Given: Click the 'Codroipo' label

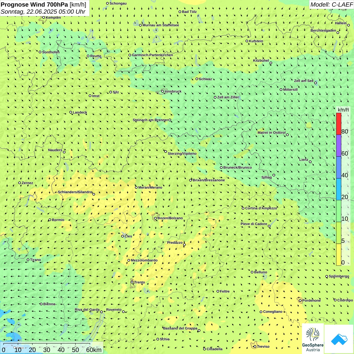Looking at the screenshot, I should 345,300.
